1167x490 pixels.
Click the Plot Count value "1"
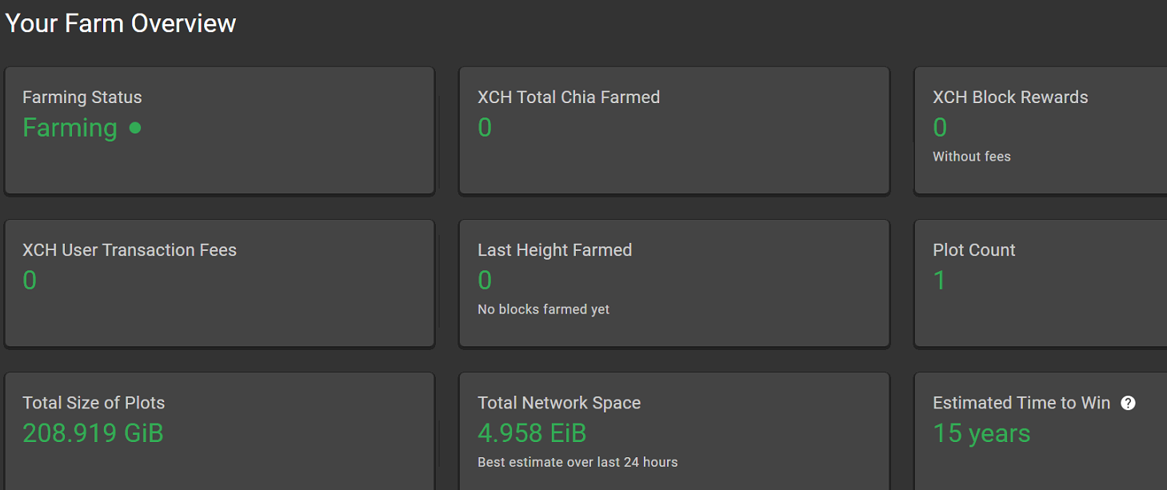click(940, 281)
